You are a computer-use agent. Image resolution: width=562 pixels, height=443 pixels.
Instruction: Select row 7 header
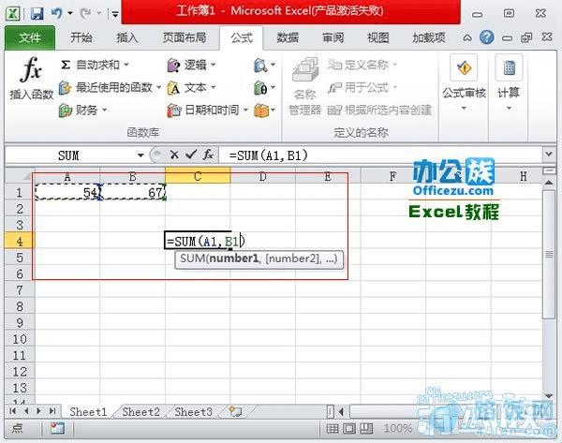click(x=20, y=289)
